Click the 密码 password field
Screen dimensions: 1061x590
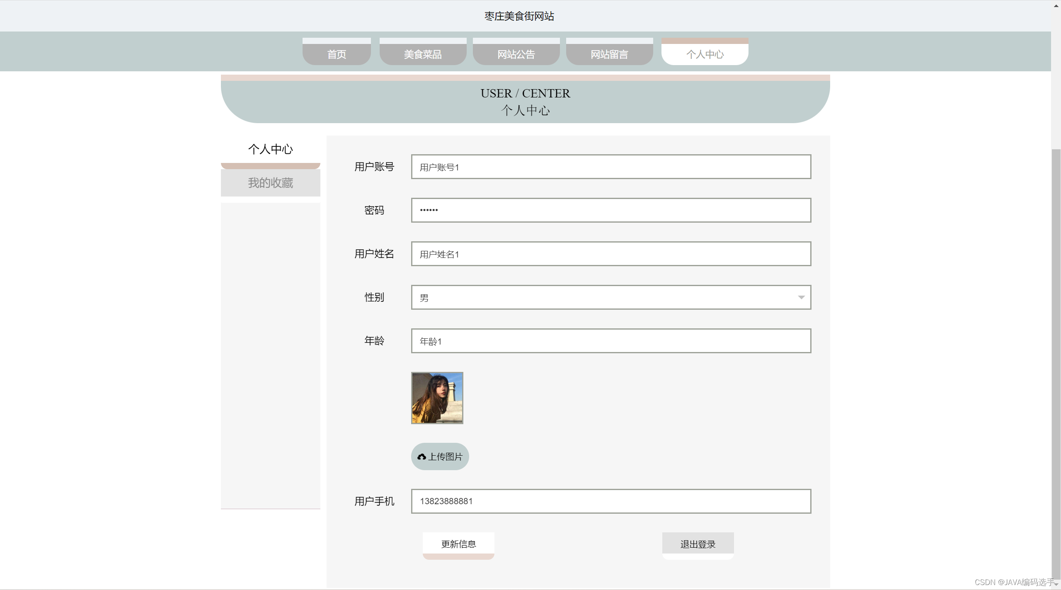[x=611, y=210]
